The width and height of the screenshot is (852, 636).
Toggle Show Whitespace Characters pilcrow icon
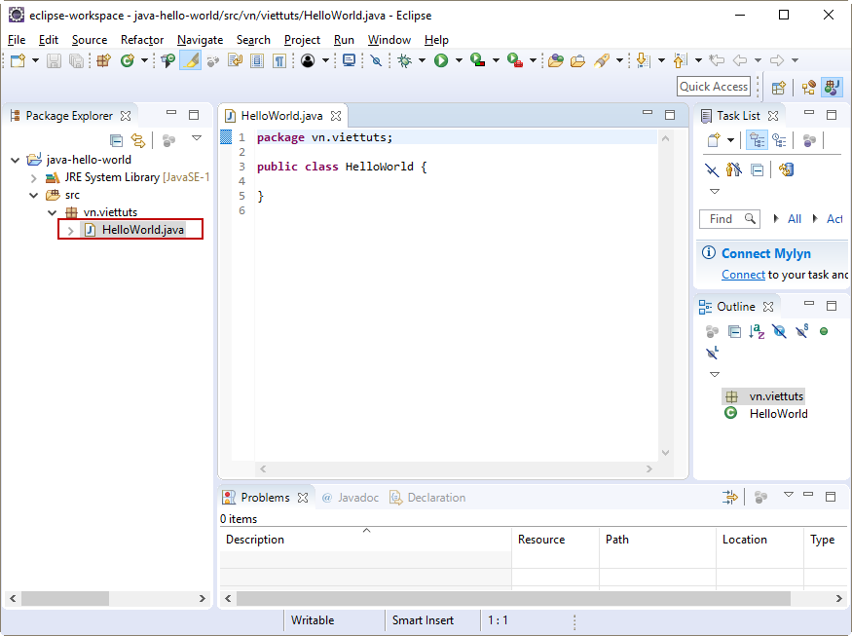point(279,60)
